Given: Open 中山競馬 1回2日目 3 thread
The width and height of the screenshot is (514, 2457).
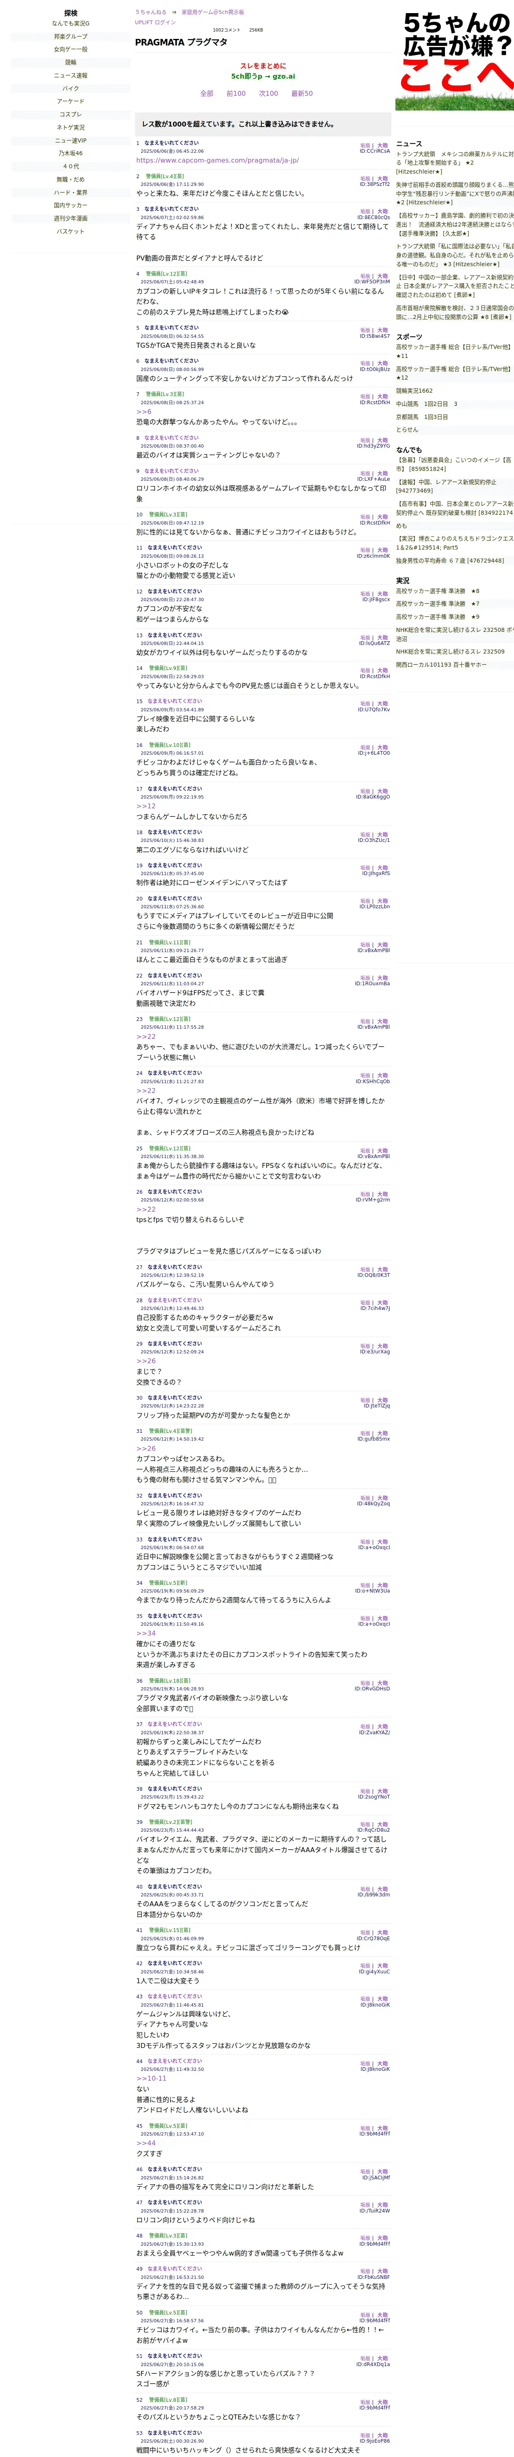Looking at the screenshot, I should pos(426,403).
